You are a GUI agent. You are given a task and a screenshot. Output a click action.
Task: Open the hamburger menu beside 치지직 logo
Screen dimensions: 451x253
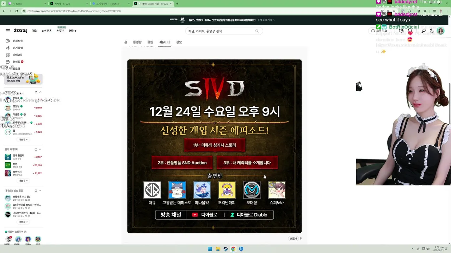[8, 31]
